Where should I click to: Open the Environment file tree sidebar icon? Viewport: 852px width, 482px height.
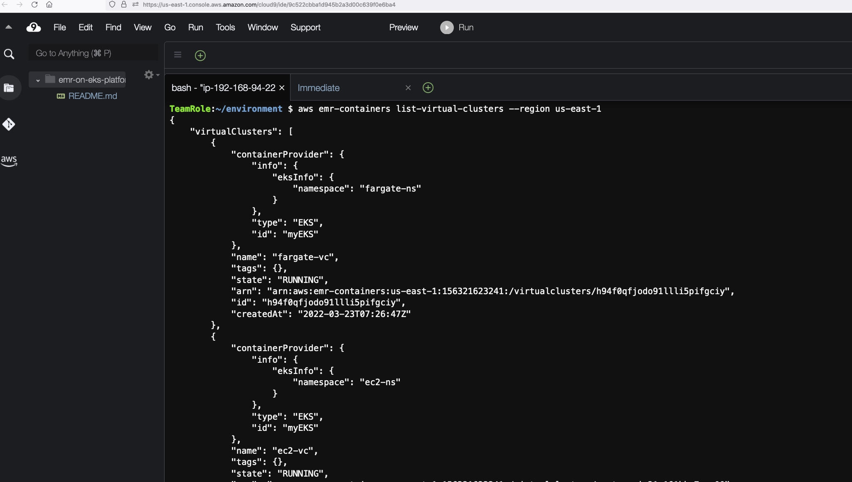9,88
